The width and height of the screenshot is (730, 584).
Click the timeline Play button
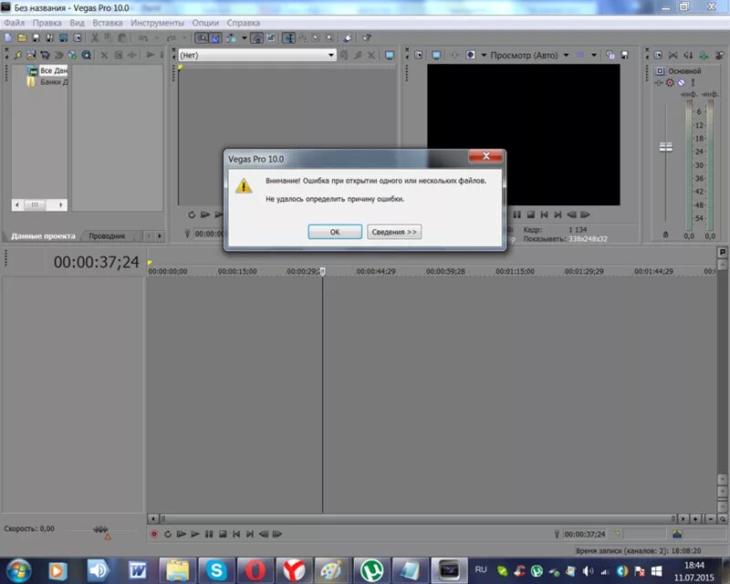click(x=195, y=534)
